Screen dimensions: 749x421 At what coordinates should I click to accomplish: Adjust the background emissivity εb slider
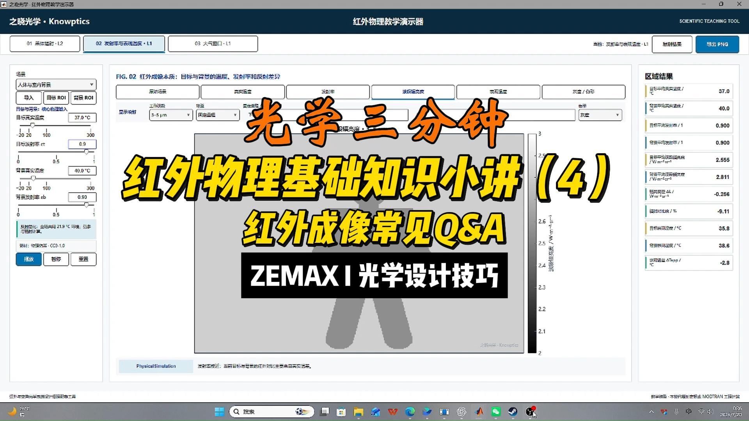pos(87,205)
